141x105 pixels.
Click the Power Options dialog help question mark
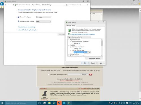99,22
